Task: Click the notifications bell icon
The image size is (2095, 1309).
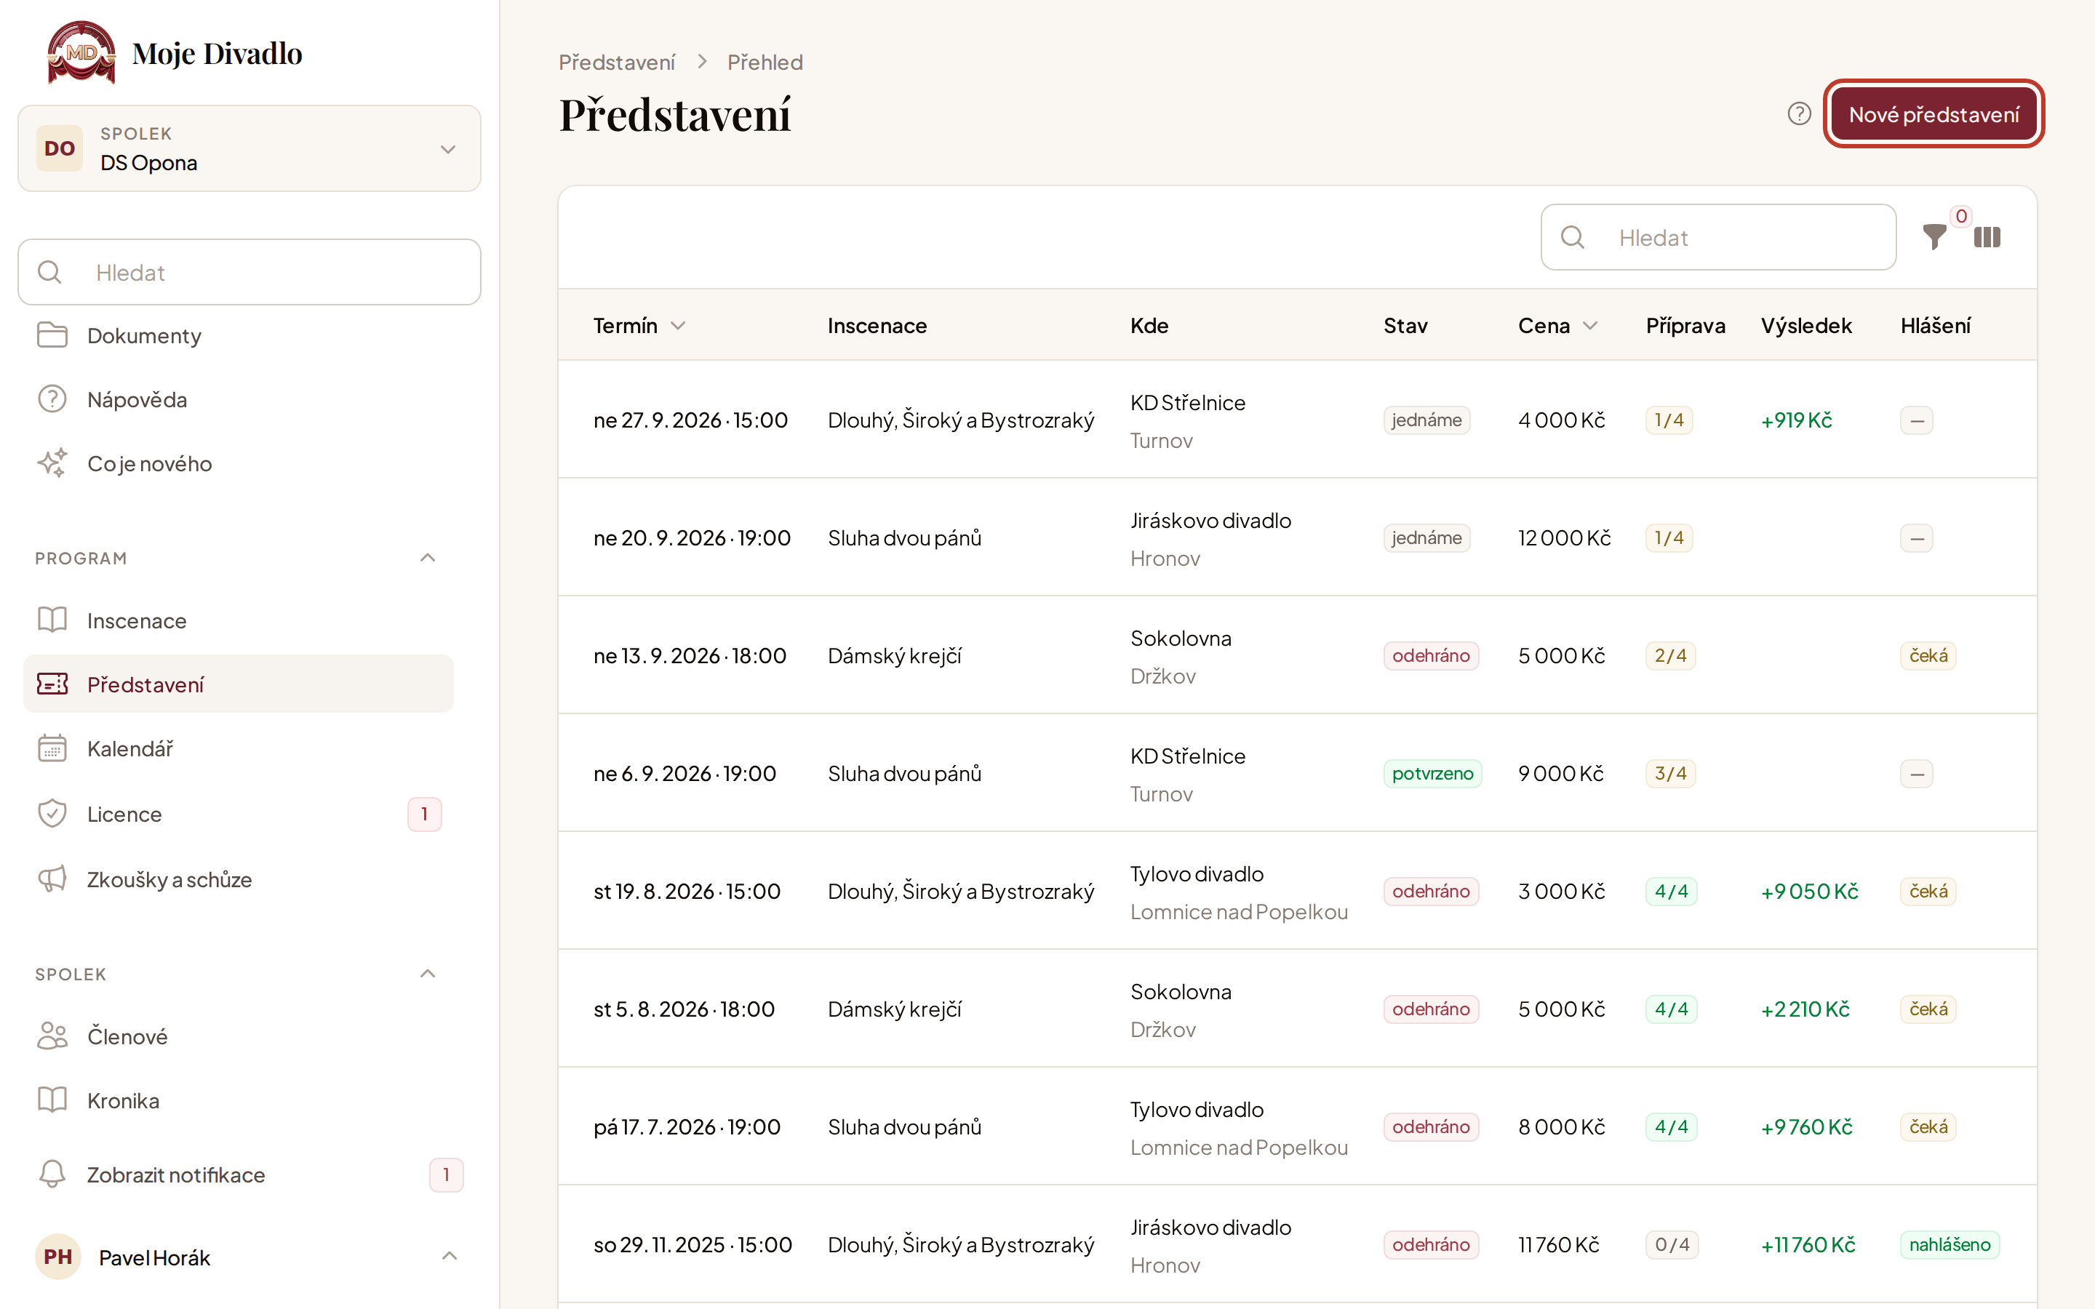Action: [52, 1174]
